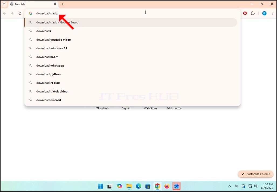Choose download windows 11 suggestion

click(x=131, y=48)
